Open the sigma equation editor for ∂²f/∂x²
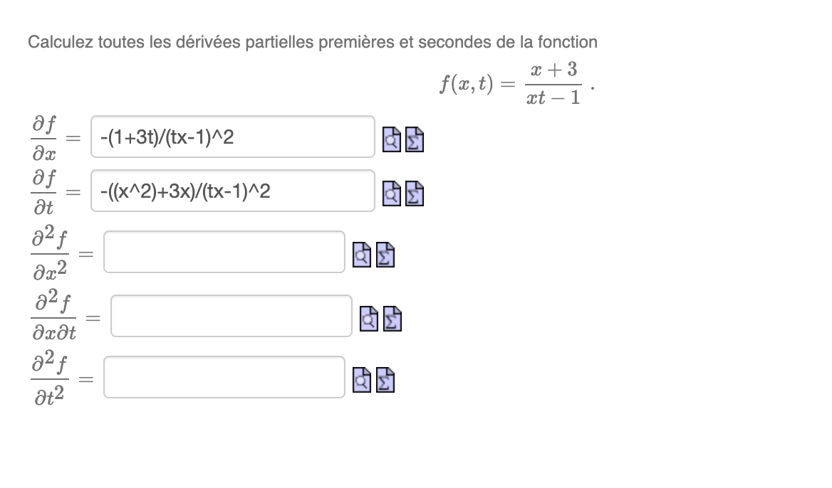Viewport: 832px width, 488px height. (x=384, y=256)
